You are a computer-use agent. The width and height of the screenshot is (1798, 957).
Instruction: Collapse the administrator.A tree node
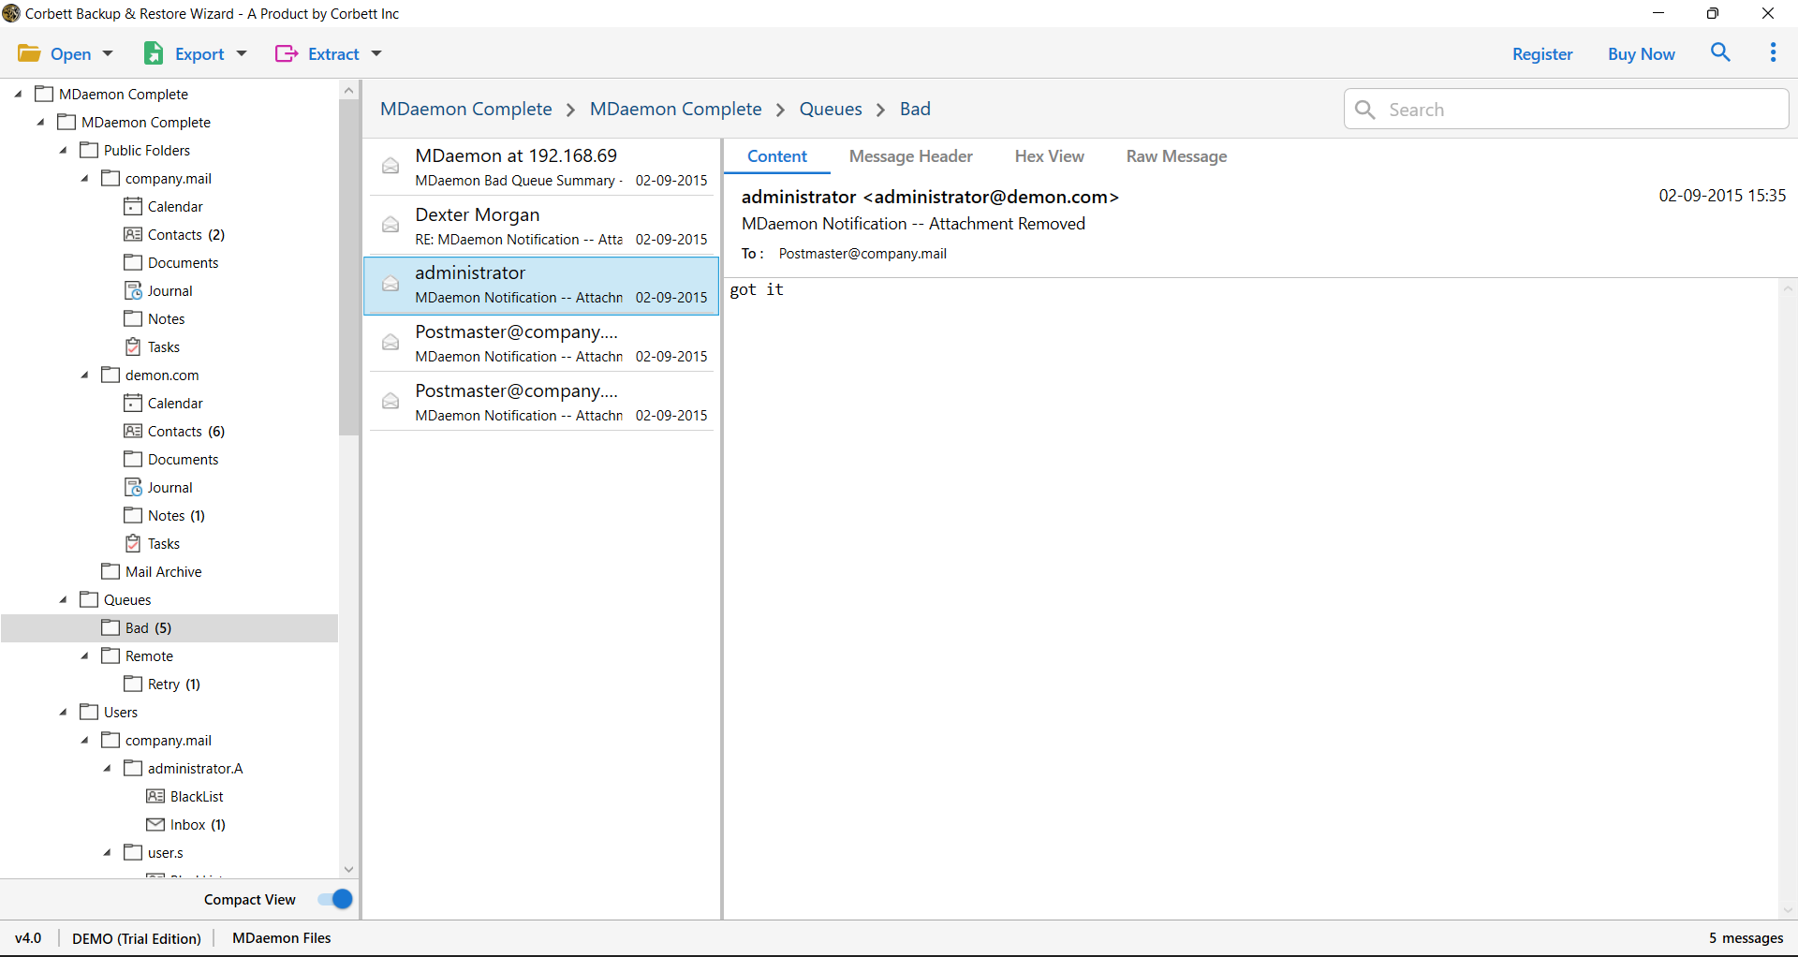click(107, 768)
